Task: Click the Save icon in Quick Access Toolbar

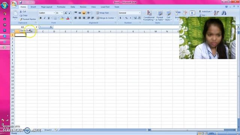Action: click(21, 3)
